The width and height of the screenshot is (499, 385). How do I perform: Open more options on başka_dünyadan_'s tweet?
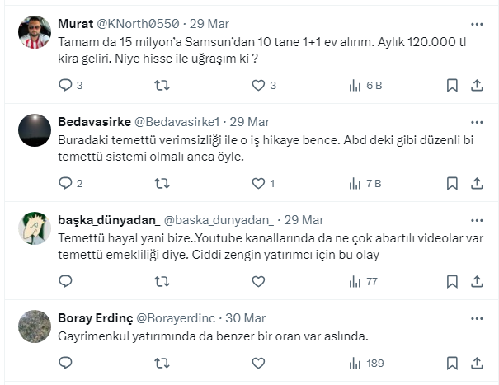click(x=477, y=219)
